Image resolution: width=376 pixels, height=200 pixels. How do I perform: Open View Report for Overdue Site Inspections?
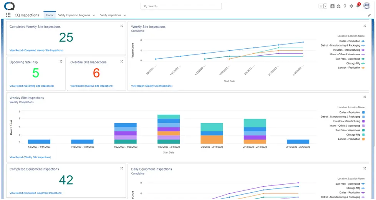tap(92, 86)
